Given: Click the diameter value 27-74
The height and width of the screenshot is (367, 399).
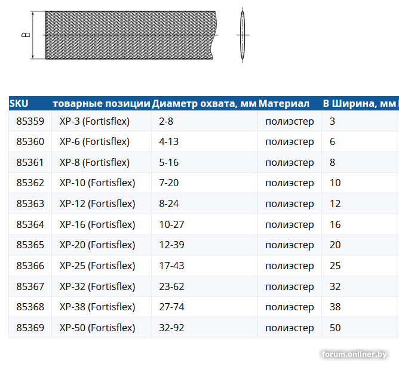Looking at the screenshot, I should coord(171,307).
